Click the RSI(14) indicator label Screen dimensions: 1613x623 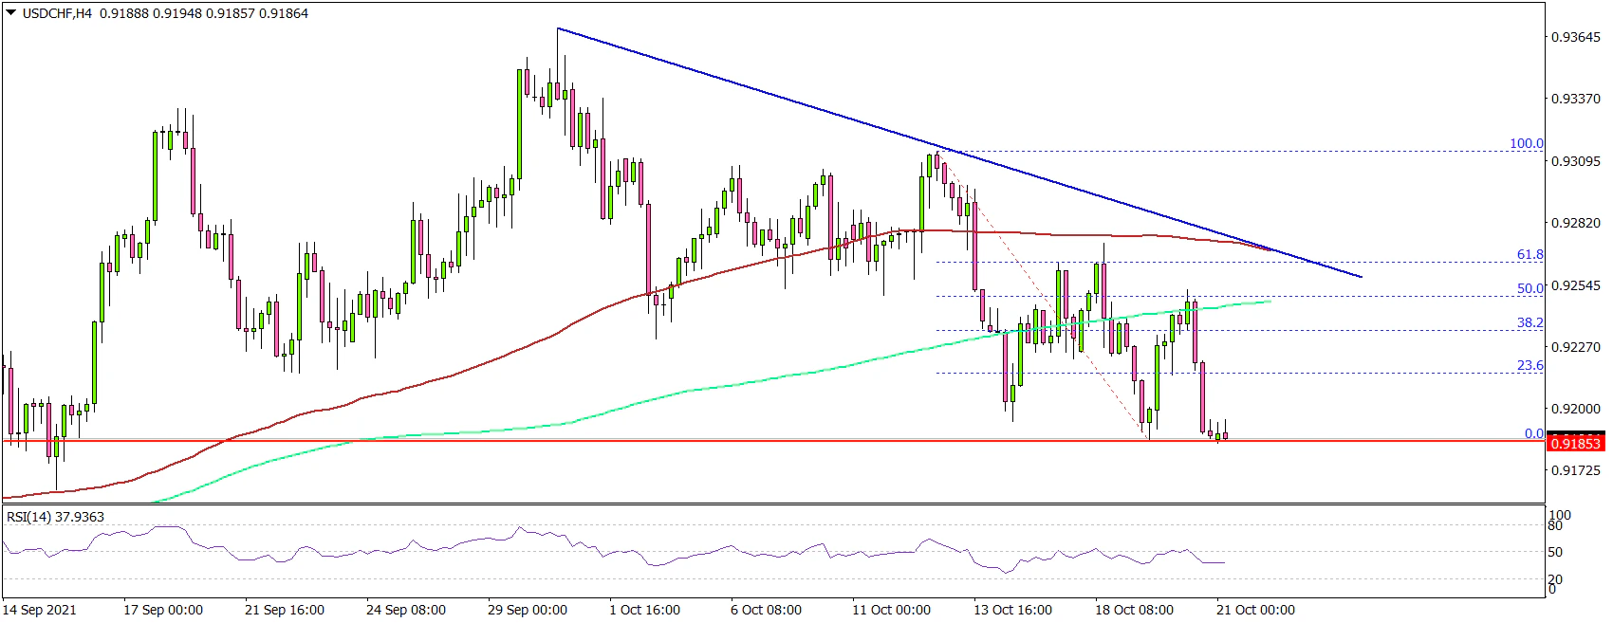(55, 517)
